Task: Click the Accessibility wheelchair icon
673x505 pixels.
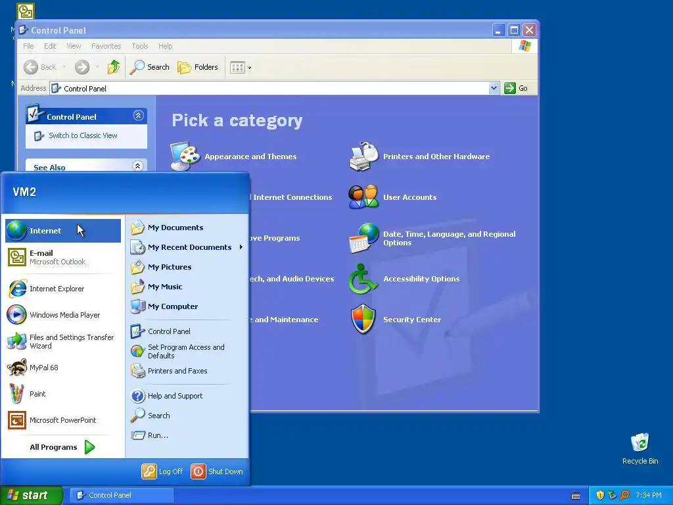Action: coord(362,279)
